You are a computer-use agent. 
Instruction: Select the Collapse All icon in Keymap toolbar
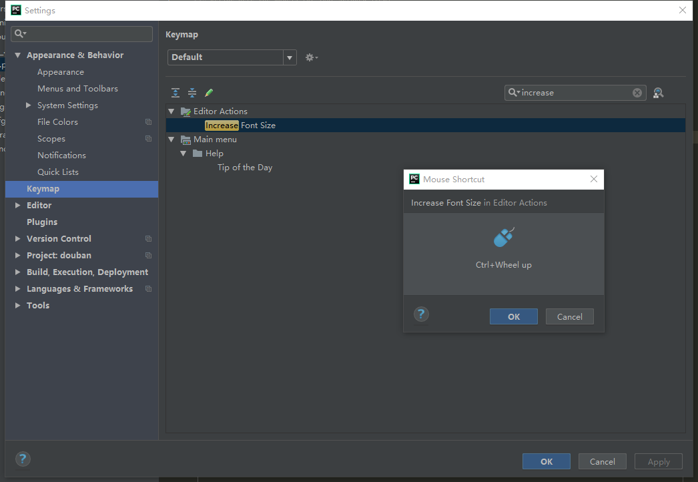click(192, 92)
